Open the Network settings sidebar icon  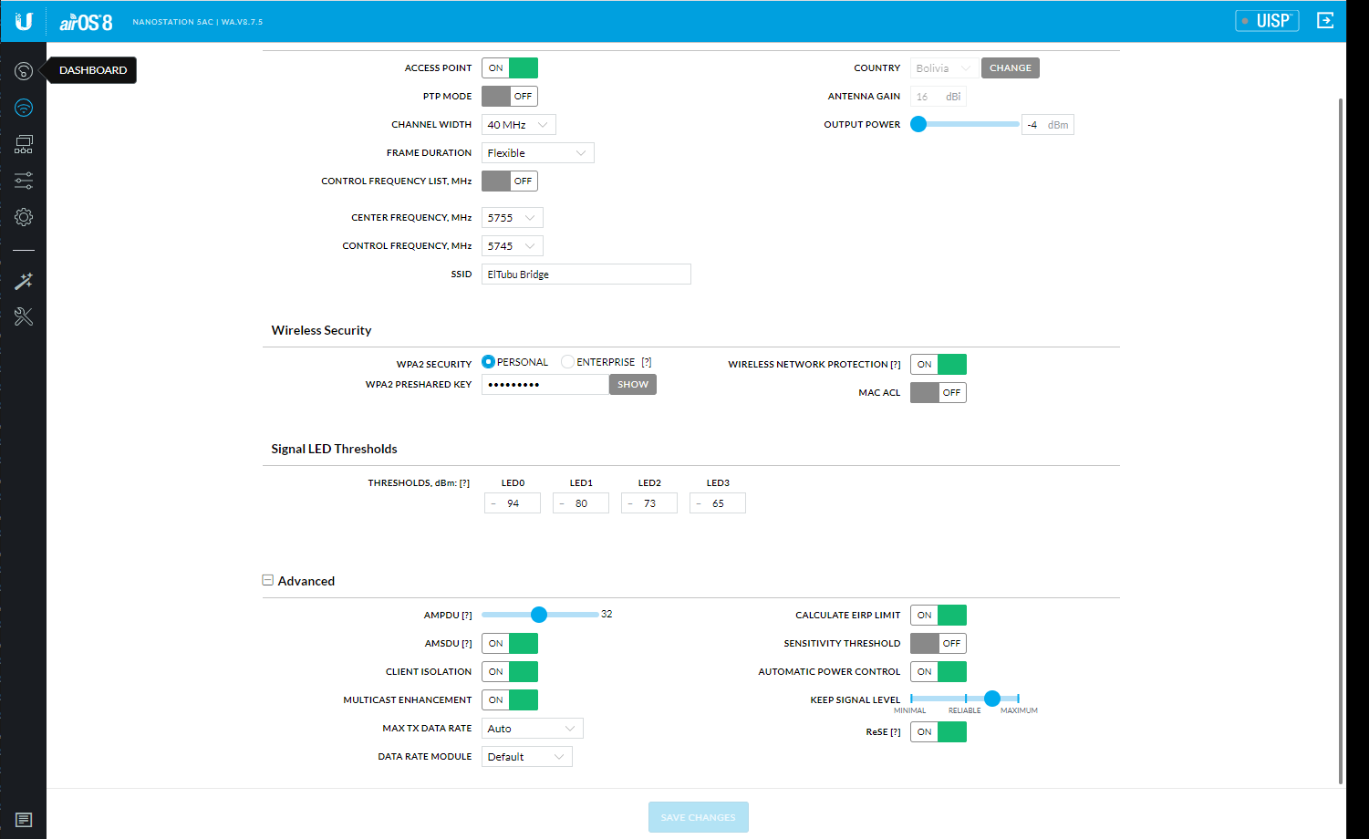tap(24, 144)
